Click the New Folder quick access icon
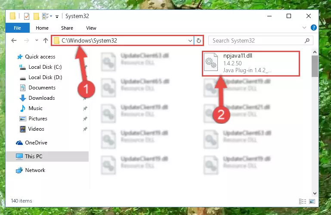Screen dimensions: 331x215 tap(36, 16)
